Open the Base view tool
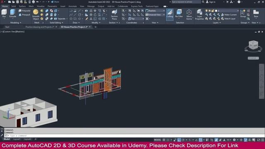Screen dimensions: 265x149 256,14
